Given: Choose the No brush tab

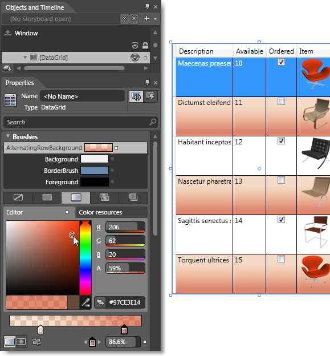Looking at the screenshot, I should tap(18, 197).
